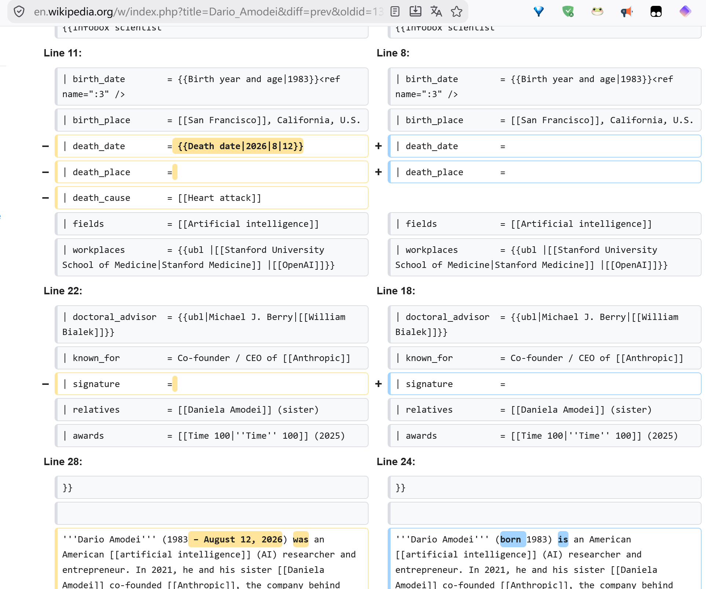This screenshot has height=589, width=706.
Task: Click the highlighted word 'was' in left column
Action: 300,540
